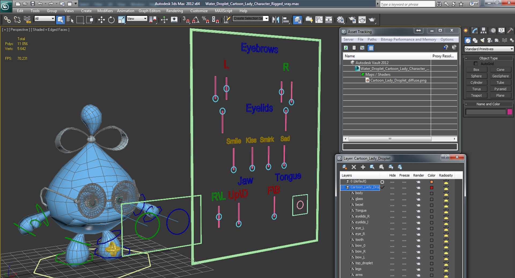Click the Mirror tool icon

point(276,20)
